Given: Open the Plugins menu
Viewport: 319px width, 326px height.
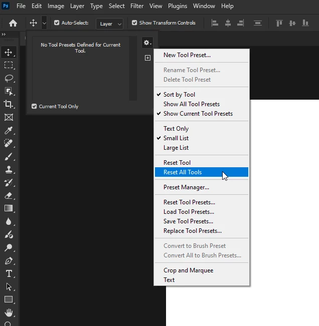Looking at the screenshot, I should (178, 6).
